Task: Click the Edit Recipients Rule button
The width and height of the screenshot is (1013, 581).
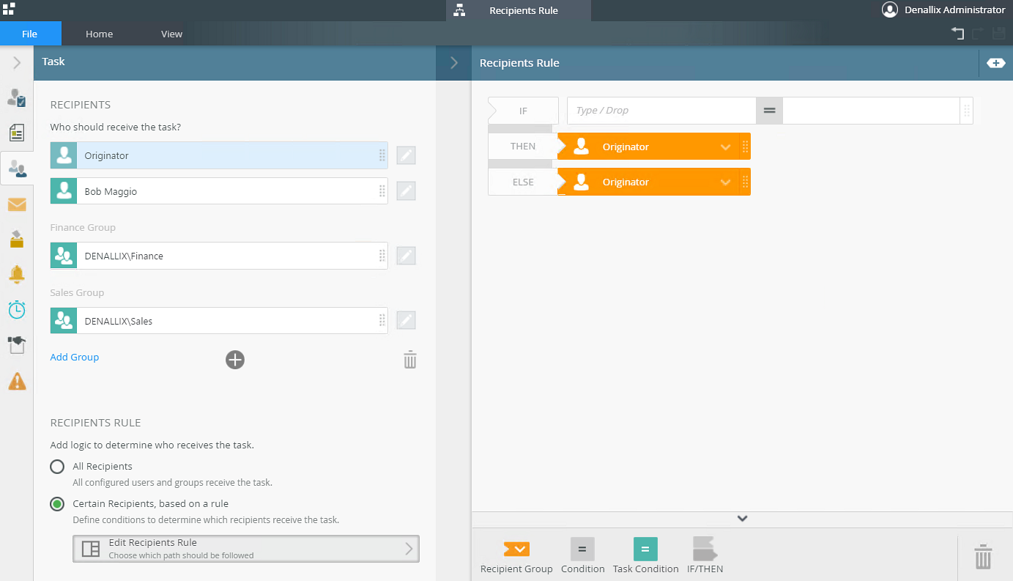Action: pyautogui.click(x=246, y=549)
